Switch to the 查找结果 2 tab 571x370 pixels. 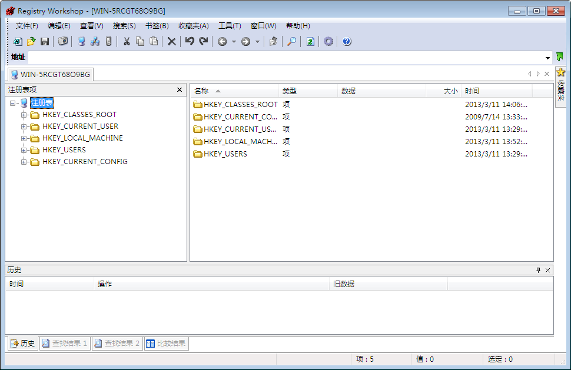click(117, 343)
